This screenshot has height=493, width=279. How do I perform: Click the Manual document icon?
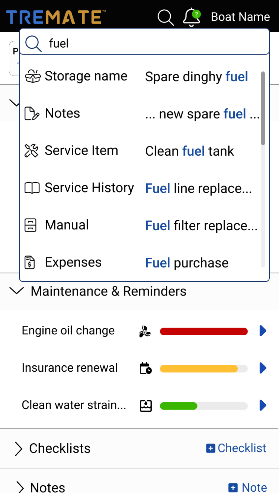point(30,225)
